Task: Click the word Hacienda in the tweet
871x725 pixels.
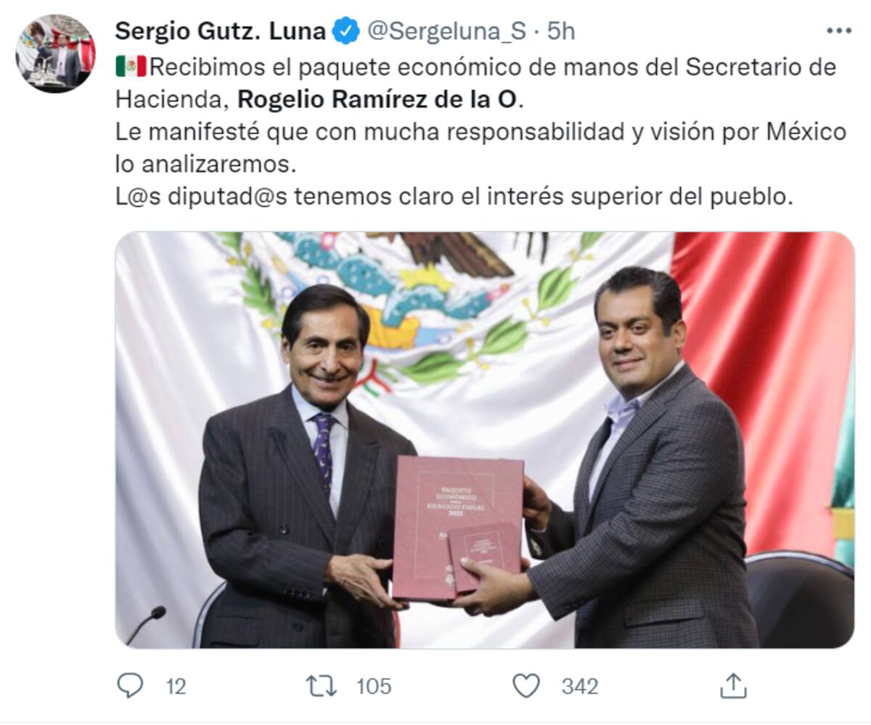Action: click(x=172, y=99)
